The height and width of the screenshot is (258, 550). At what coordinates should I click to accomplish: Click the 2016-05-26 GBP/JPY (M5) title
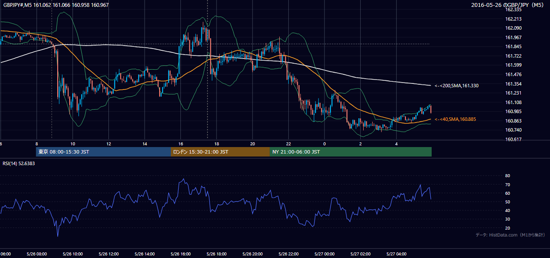pyautogui.click(x=508, y=5)
